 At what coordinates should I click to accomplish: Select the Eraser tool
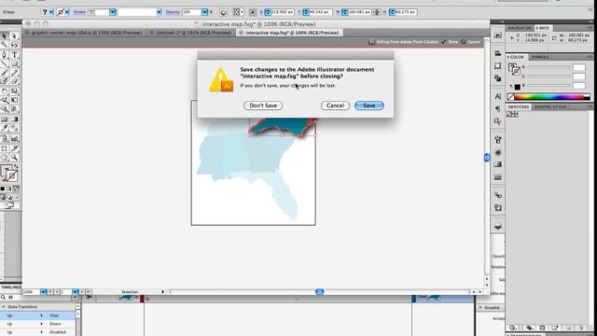point(15,81)
